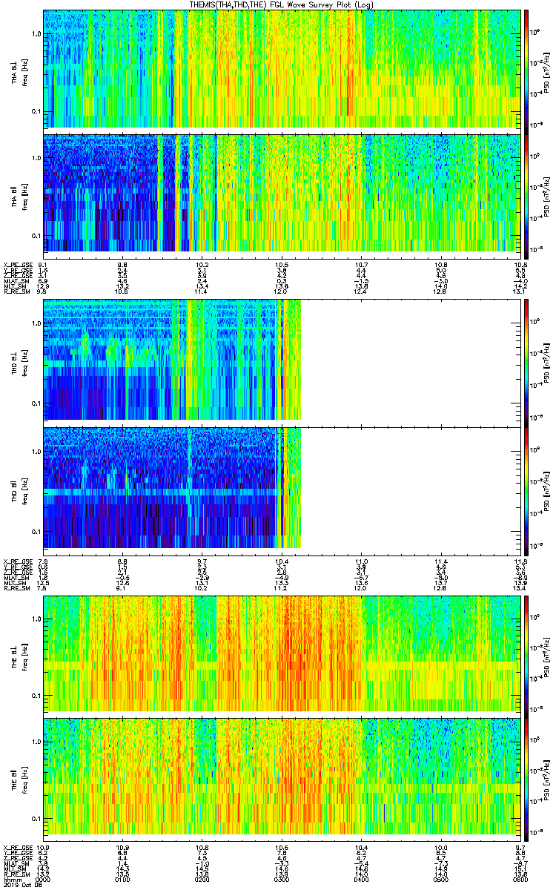Click the 0000 time tick label

[44, 880]
